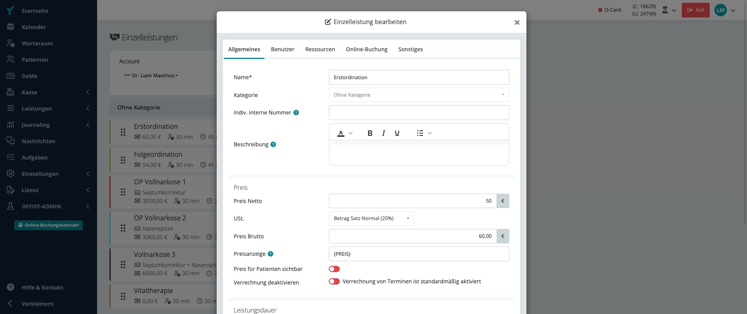Open the text color picker in editor
Screen dimensions: 747x314
(345, 133)
